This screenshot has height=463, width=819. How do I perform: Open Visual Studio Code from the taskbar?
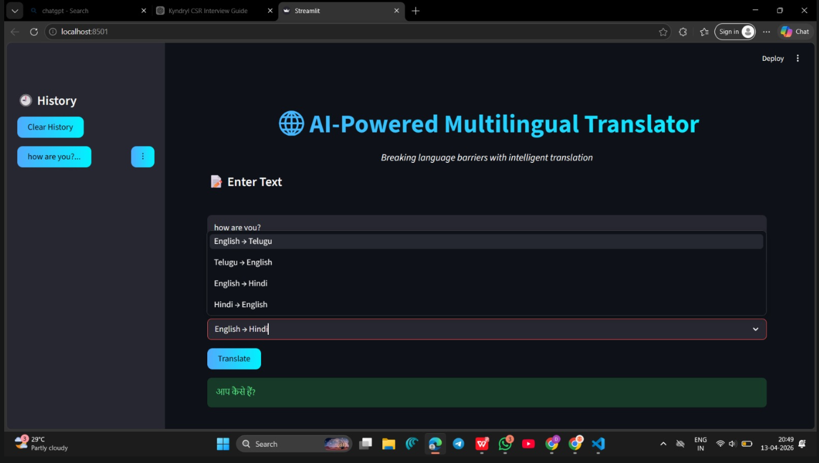coord(598,444)
